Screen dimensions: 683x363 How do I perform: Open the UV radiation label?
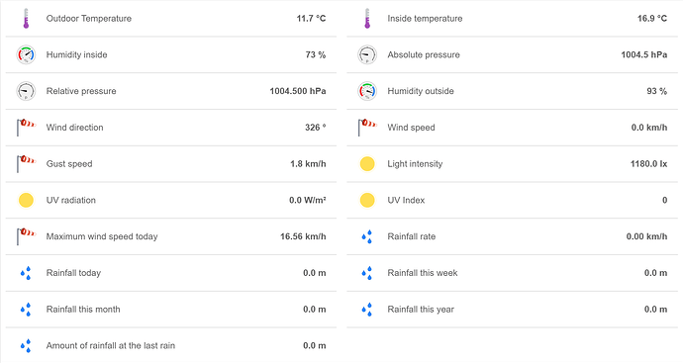tap(71, 200)
